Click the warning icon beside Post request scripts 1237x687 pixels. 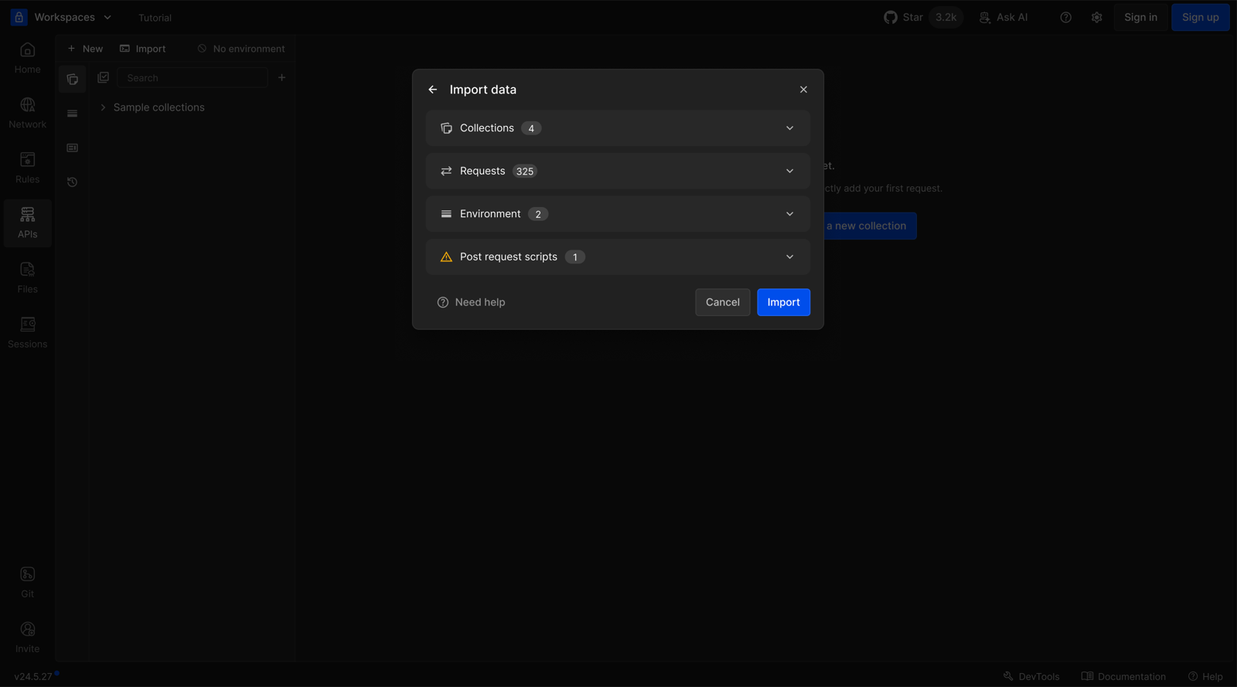(x=446, y=257)
